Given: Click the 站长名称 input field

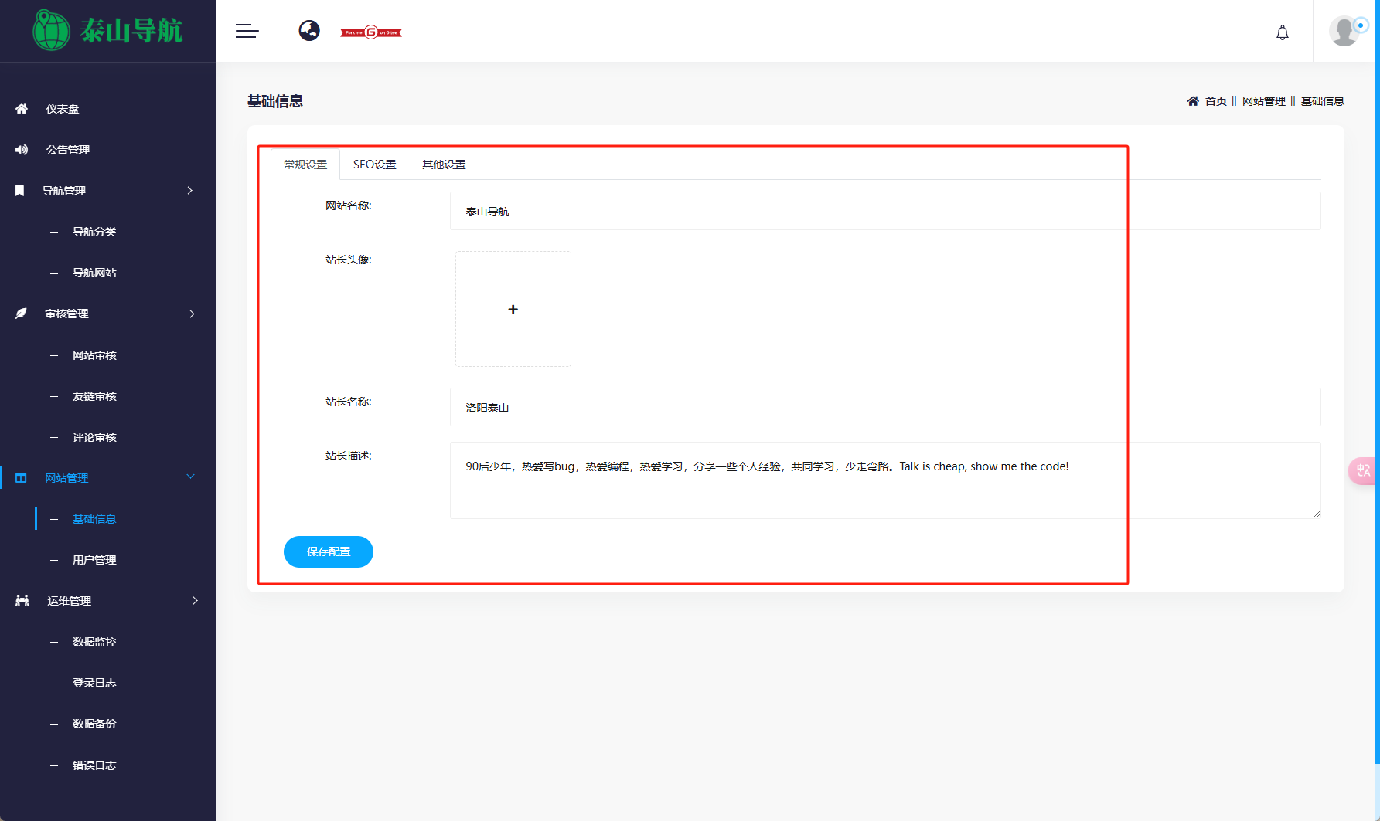Looking at the screenshot, I should (885, 407).
